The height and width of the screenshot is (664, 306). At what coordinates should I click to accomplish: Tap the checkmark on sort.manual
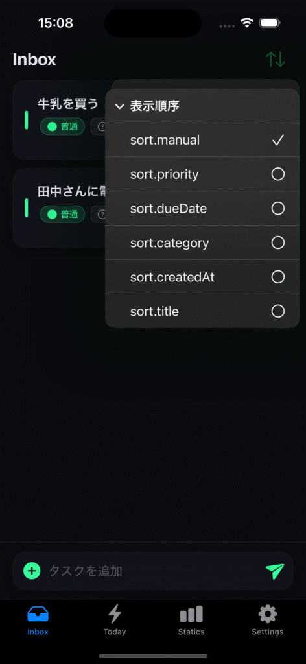277,140
